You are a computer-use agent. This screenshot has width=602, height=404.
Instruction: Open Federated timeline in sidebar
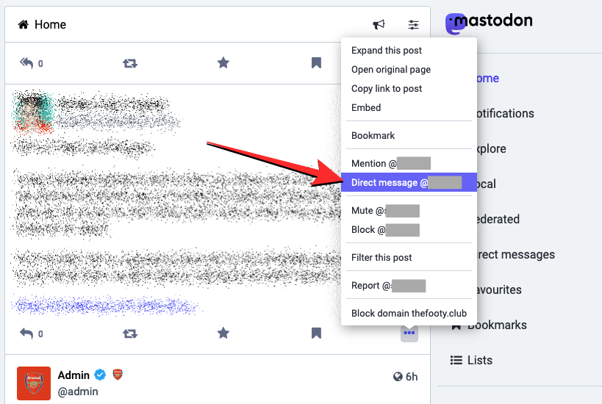coord(498,220)
